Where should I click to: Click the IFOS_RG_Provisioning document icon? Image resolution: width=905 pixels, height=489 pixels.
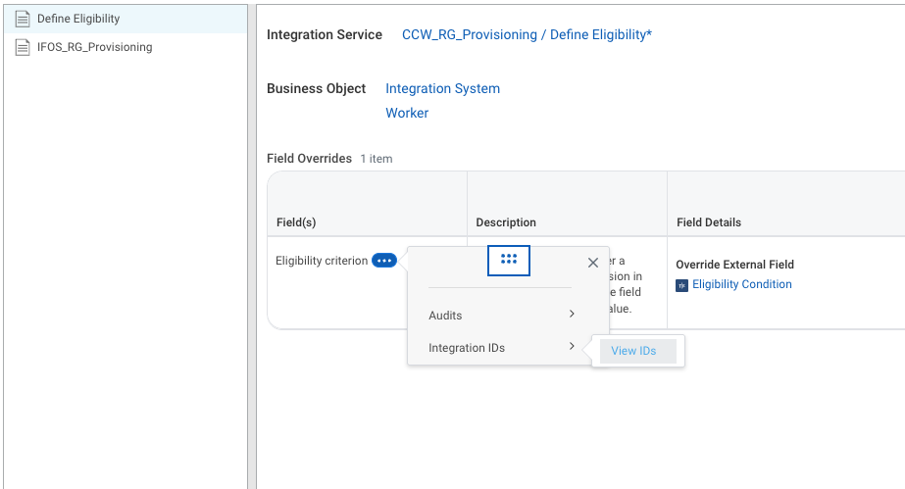(23, 47)
